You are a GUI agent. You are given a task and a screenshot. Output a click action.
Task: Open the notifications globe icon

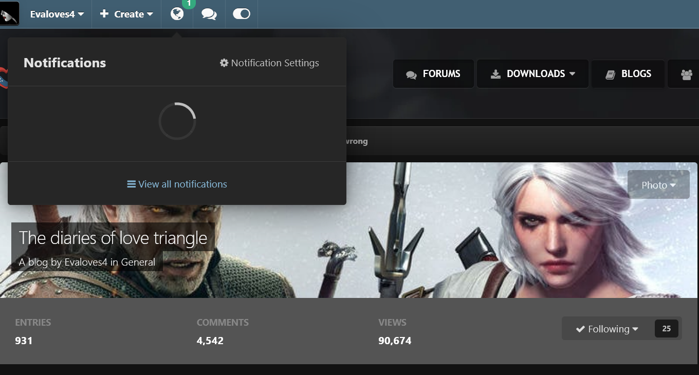point(177,14)
